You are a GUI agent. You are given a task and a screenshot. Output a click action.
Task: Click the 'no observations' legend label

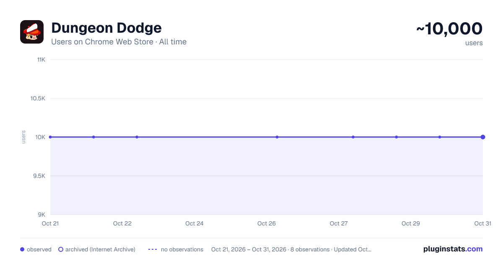pyautogui.click(x=182, y=249)
